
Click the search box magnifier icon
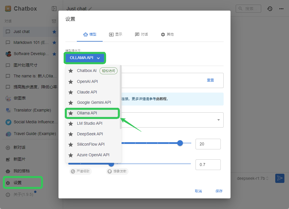pyautogui.click(x=241, y=9)
